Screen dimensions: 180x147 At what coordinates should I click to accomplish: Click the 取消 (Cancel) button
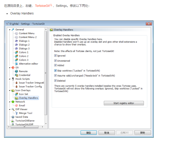tap(107, 133)
